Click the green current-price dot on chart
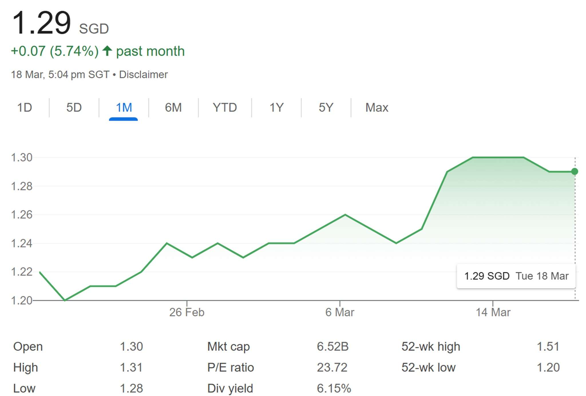The height and width of the screenshot is (396, 586). [x=574, y=172]
